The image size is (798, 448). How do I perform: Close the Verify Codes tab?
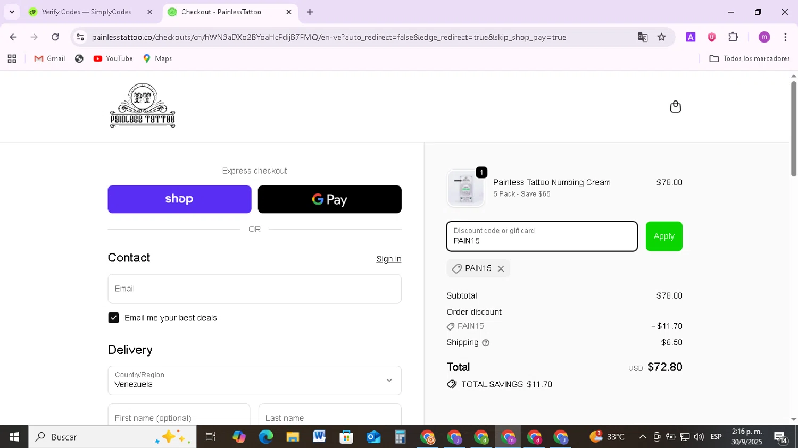(149, 12)
